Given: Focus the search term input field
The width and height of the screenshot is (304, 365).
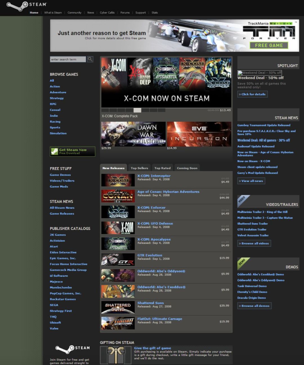Looking at the screenshot, I should [x=68, y=59].
